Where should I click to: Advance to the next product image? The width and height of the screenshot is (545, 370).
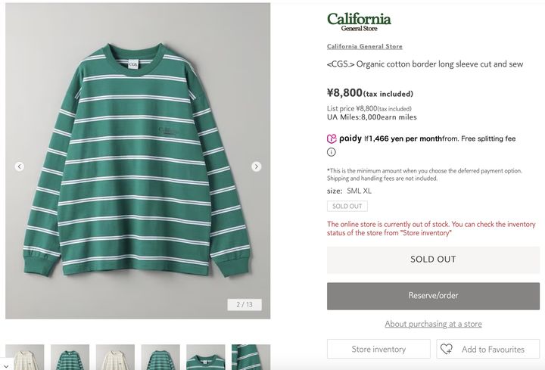pyautogui.click(x=257, y=166)
